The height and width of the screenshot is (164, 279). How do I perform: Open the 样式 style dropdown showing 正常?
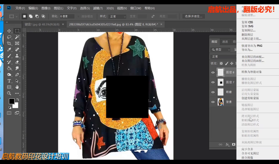point(117,16)
